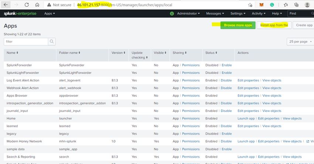Click the apps filter text field
This screenshot has width=314, height=164.
pyautogui.click(x=26, y=42)
